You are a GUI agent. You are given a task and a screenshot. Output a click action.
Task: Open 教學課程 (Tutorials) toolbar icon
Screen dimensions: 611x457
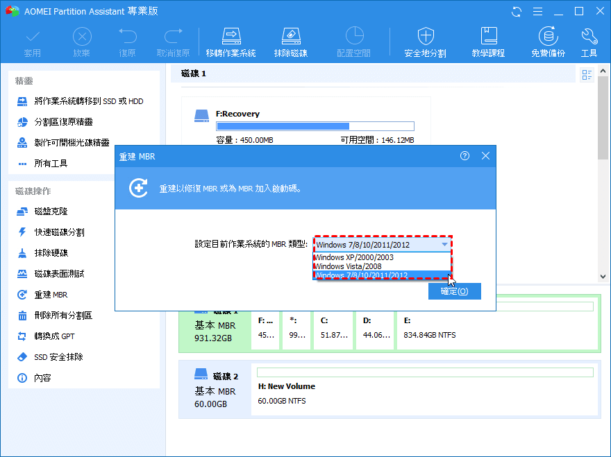point(488,42)
